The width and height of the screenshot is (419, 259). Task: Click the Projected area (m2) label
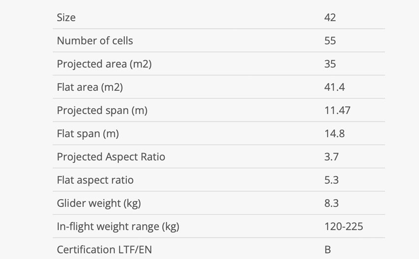(x=104, y=64)
